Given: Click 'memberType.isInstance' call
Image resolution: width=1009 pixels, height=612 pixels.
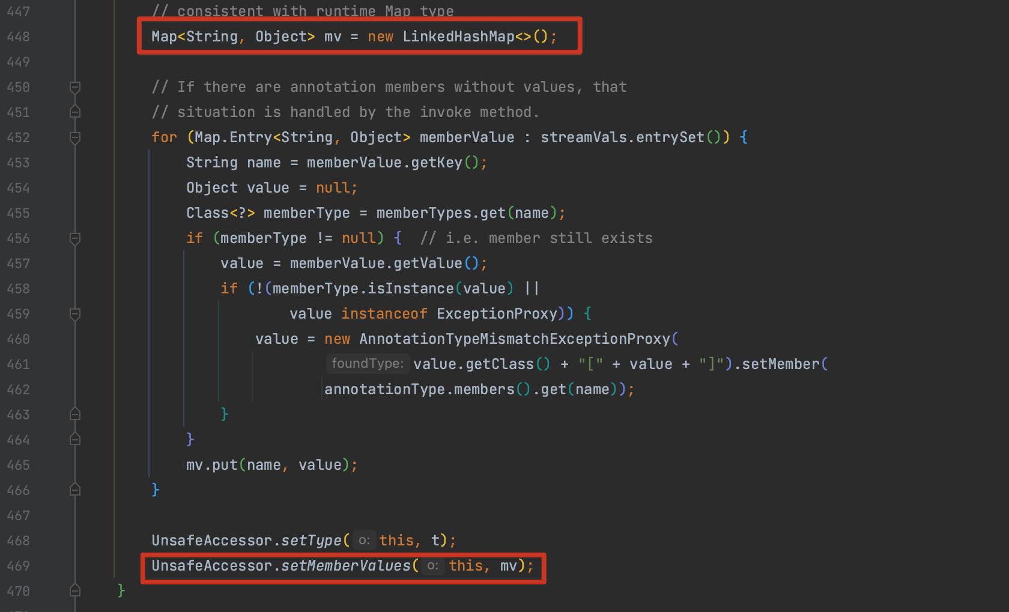Looking at the screenshot, I should pos(363,289).
